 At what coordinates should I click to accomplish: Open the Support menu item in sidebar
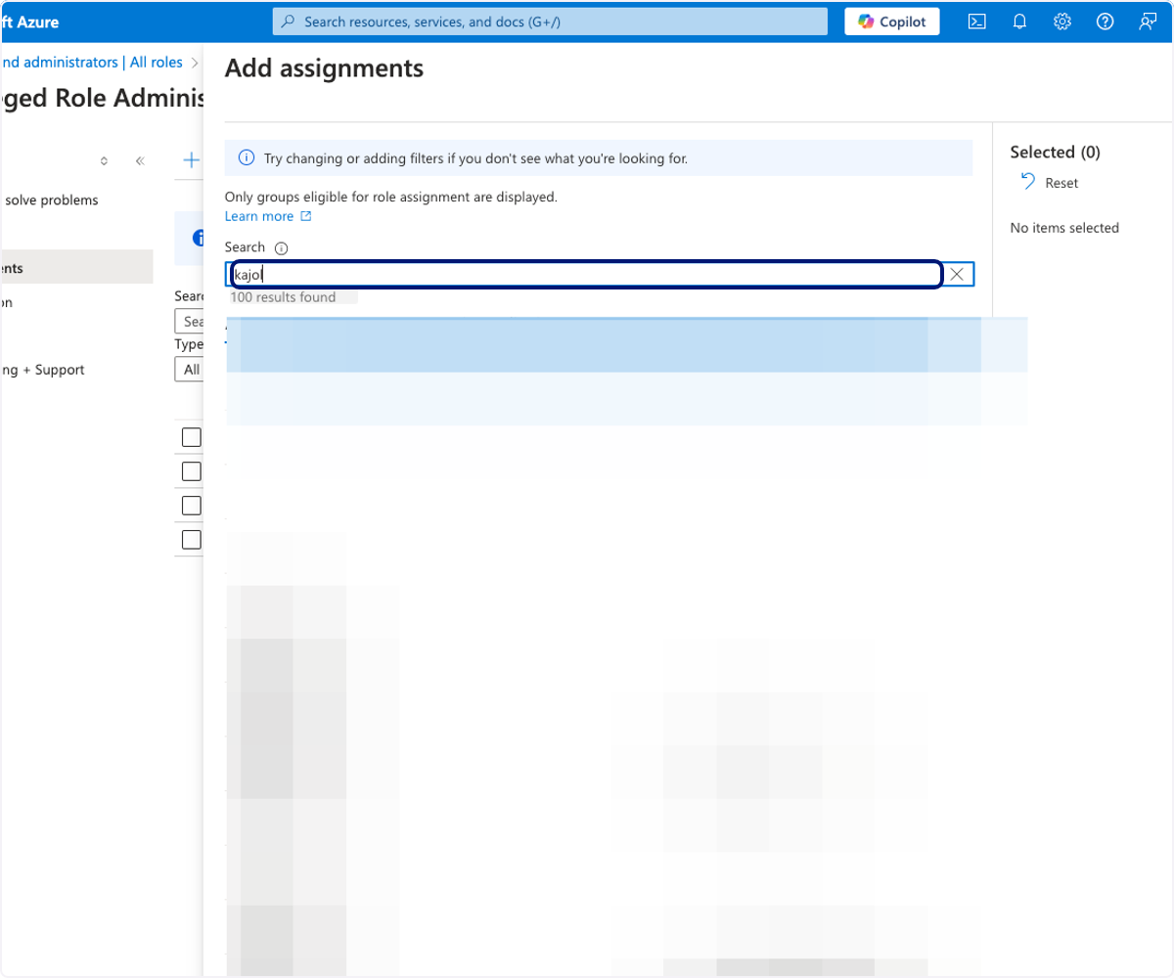coord(42,370)
